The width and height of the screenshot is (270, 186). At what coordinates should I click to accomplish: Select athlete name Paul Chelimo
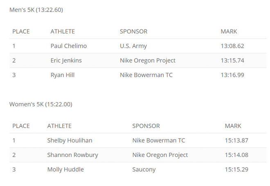click(x=68, y=46)
